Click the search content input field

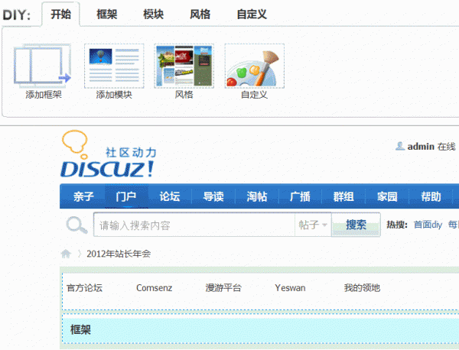(x=193, y=225)
